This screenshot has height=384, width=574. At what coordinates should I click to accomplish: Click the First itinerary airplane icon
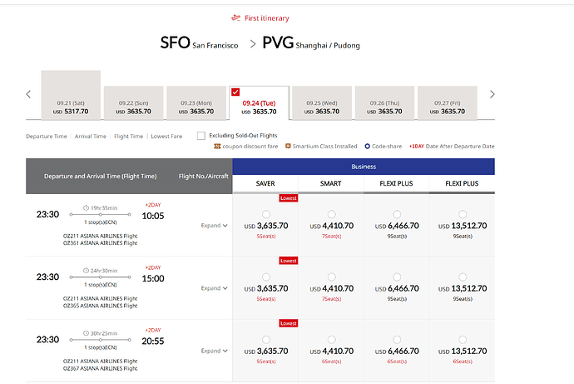(235, 17)
